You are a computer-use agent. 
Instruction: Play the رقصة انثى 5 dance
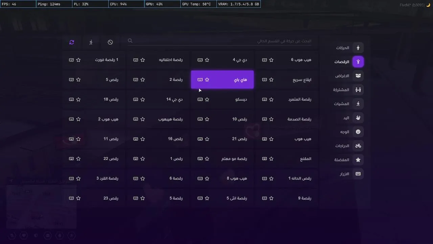click(x=222, y=198)
